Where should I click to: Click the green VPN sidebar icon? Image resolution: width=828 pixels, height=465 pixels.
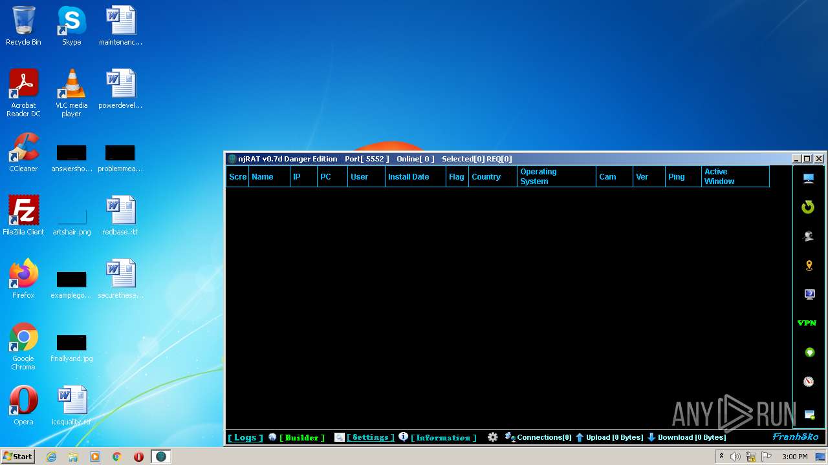point(807,323)
